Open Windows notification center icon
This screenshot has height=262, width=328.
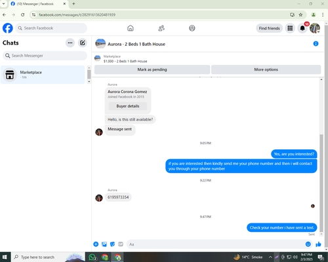click(x=321, y=257)
